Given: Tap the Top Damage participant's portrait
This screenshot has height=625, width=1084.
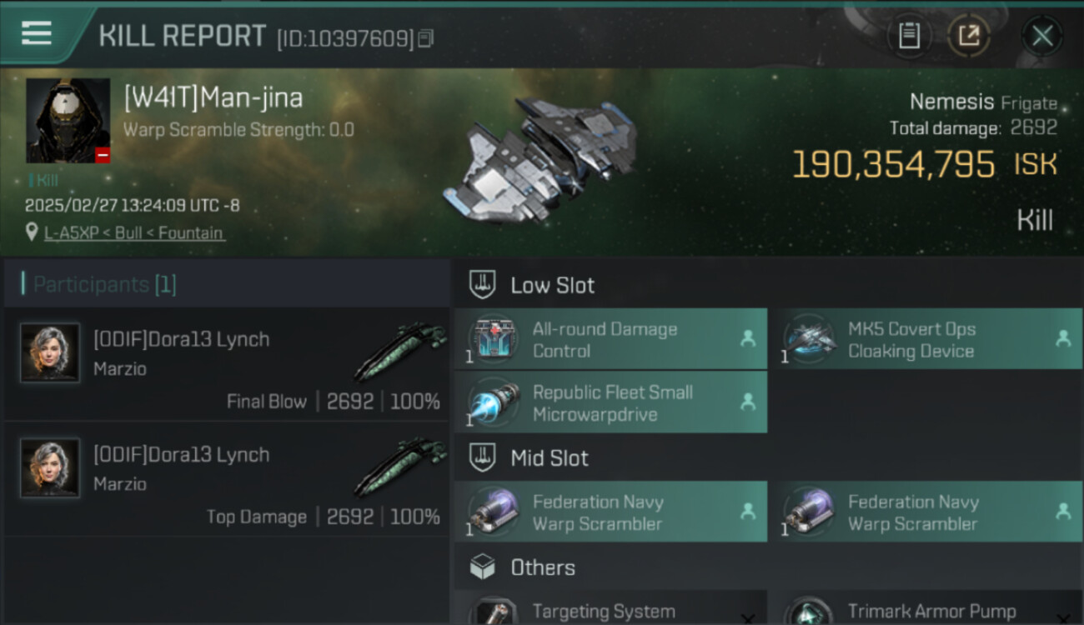Looking at the screenshot, I should point(50,467).
